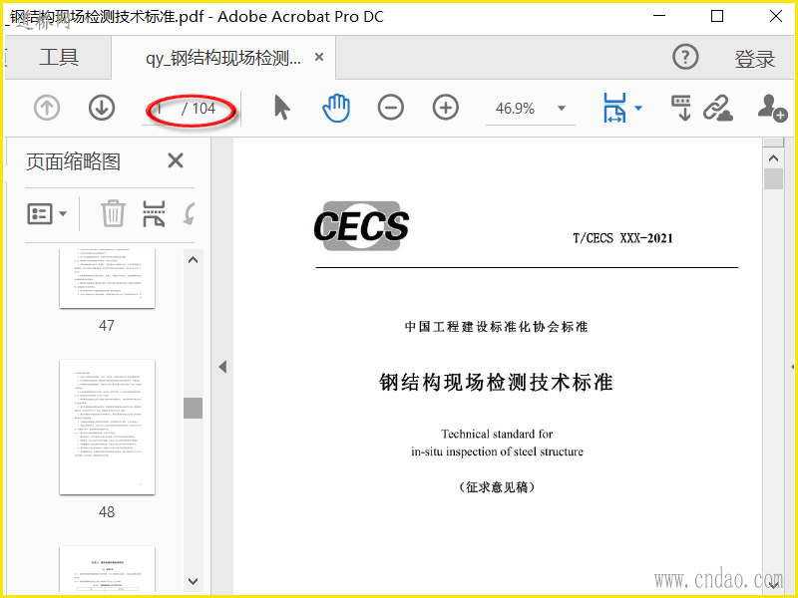This screenshot has width=798, height=598.
Task: Click the thumbnail panel scroll up arrow
Action: pyautogui.click(x=193, y=260)
